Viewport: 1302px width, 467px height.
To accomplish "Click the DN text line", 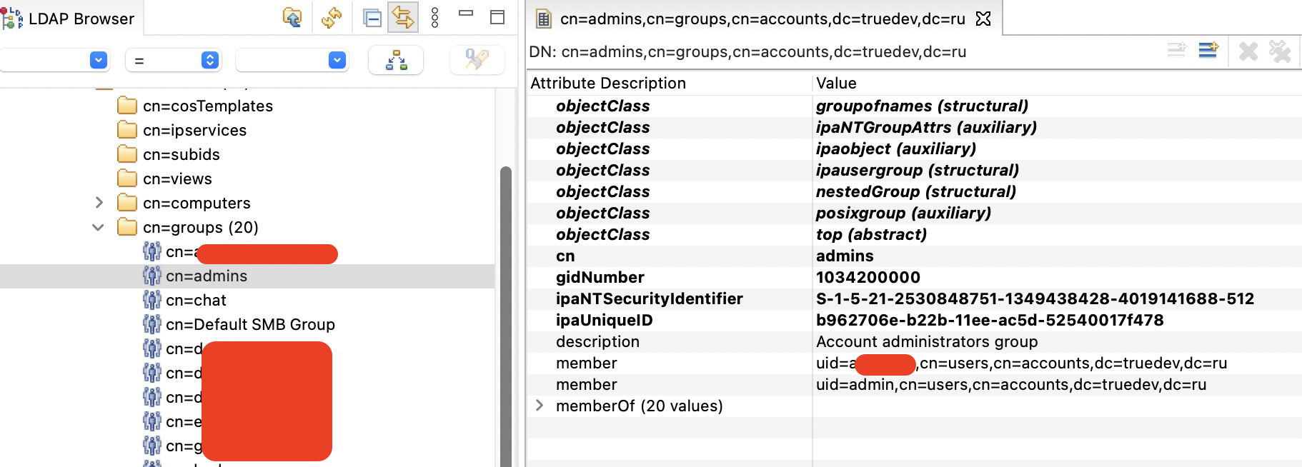I will [747, 51].
